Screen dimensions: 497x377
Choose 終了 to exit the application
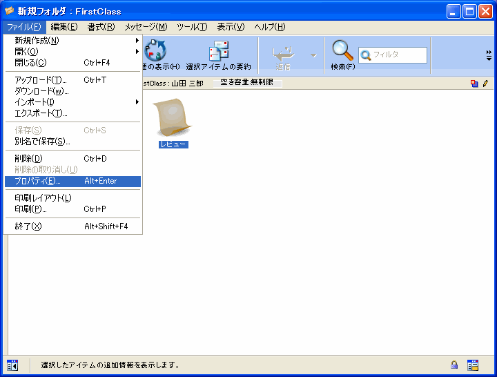[28, 226]
